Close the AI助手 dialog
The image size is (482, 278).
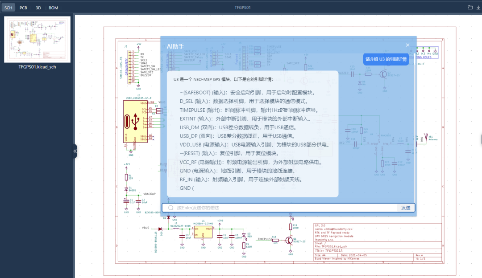coord(407,45)
